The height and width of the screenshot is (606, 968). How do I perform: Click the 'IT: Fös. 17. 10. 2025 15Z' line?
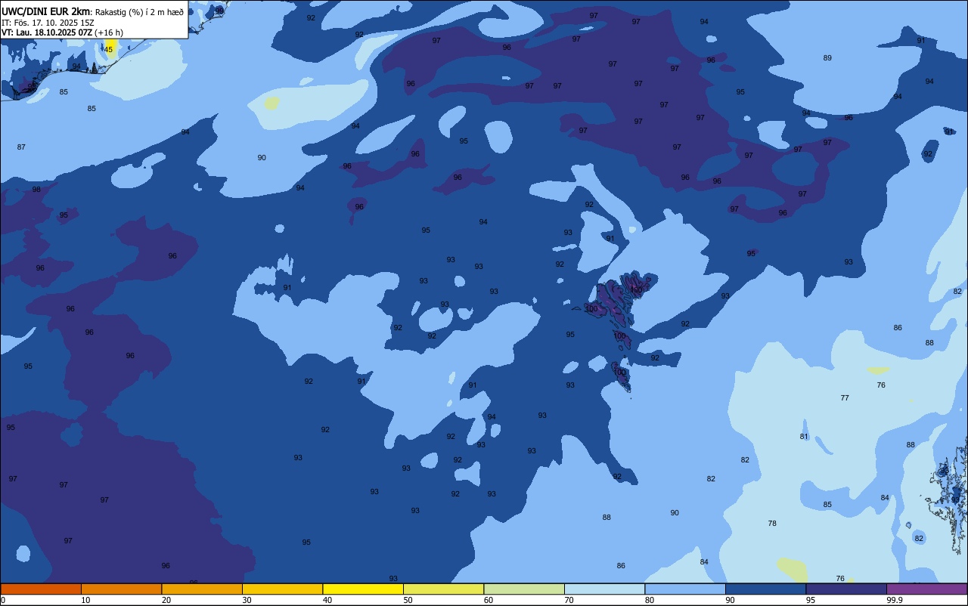click(x=48, y=23)
